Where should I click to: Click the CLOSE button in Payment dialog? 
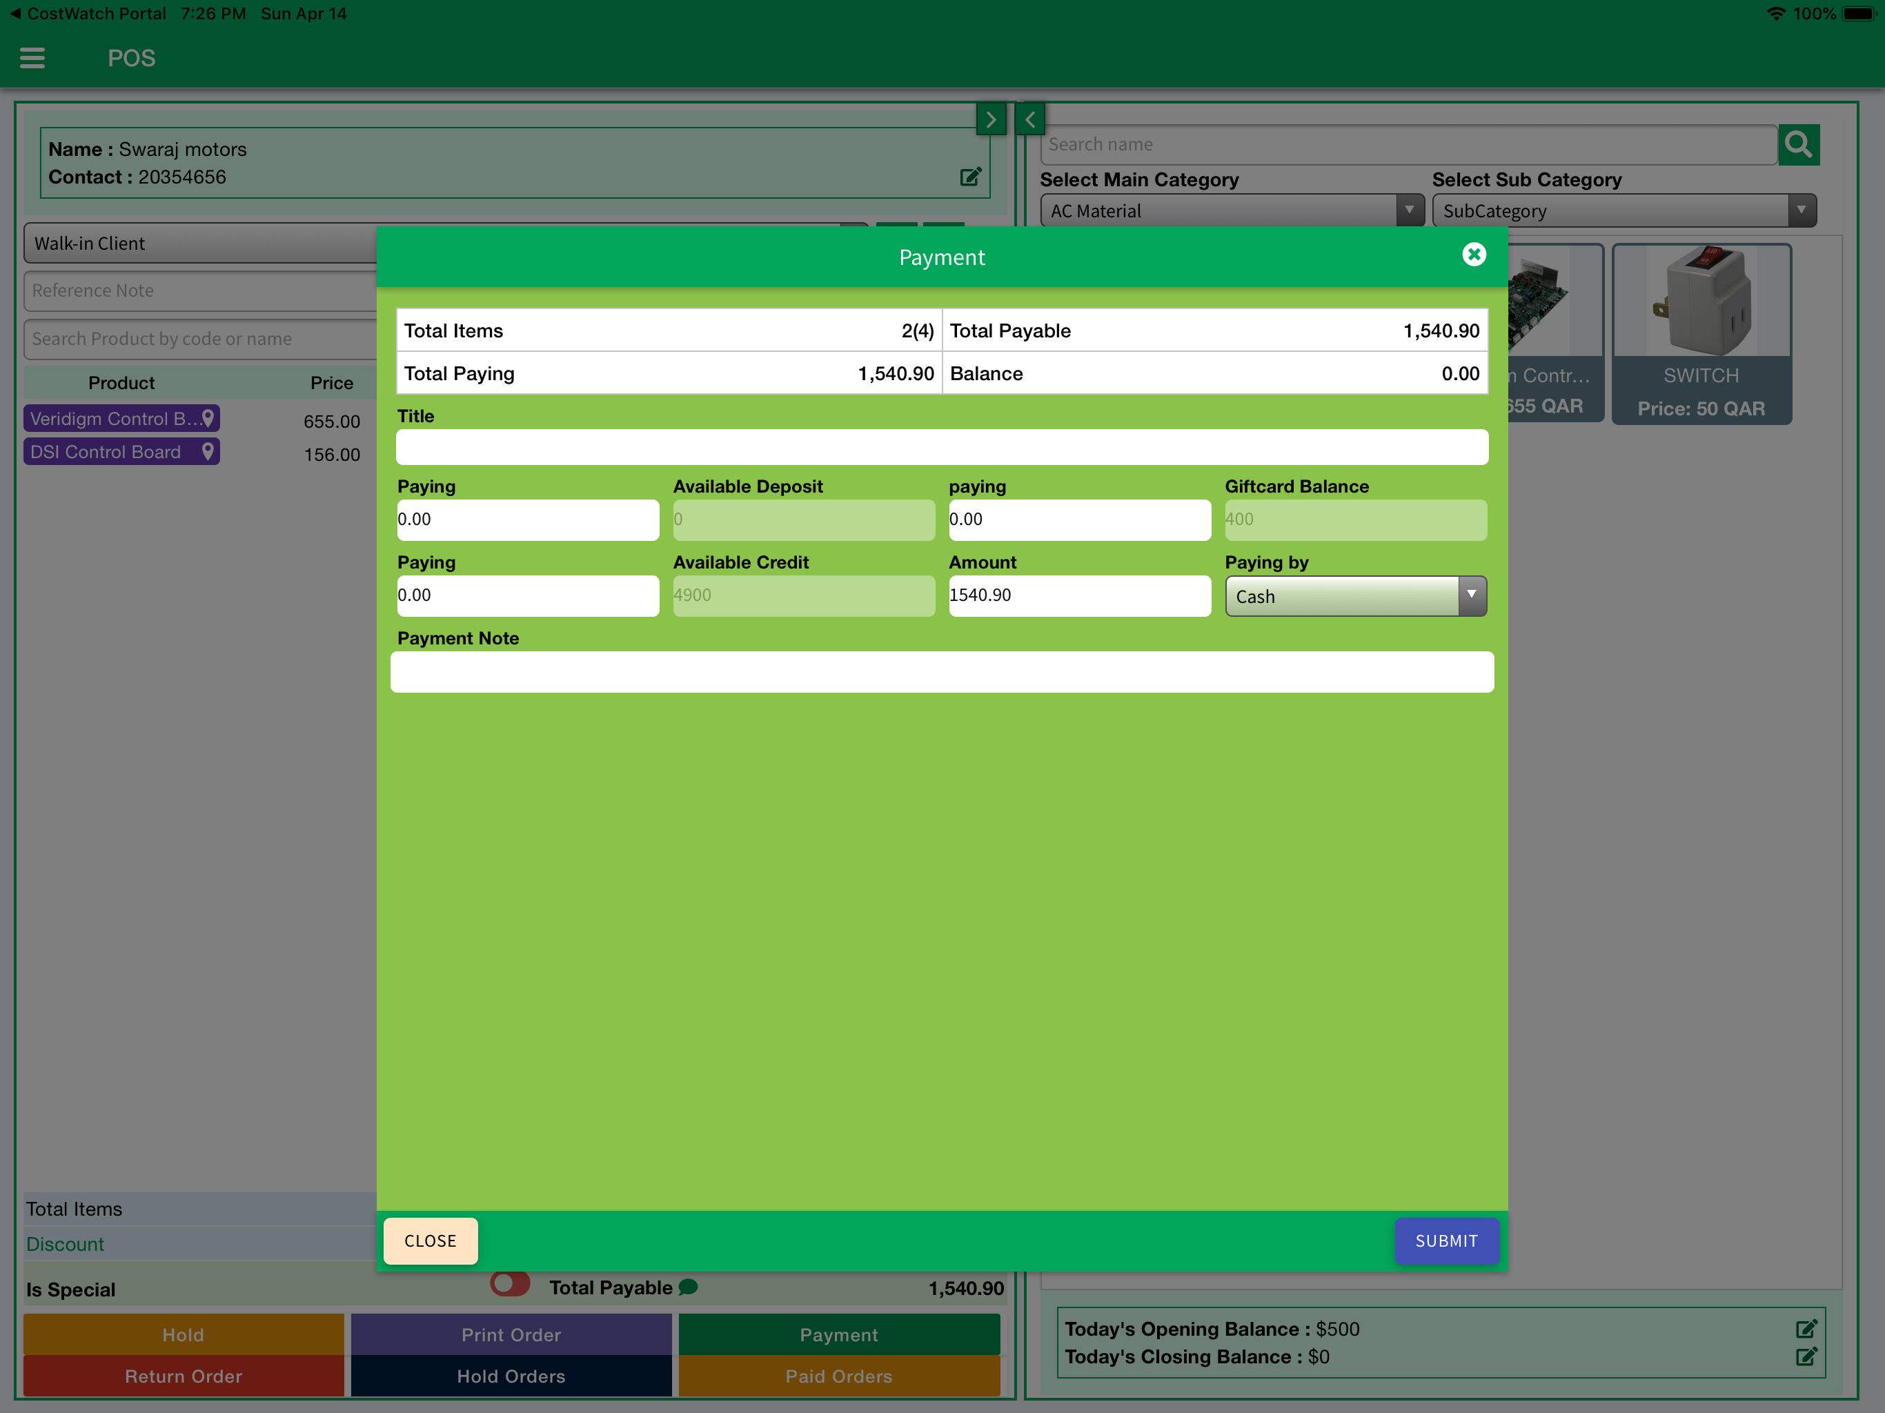(x=431, y=1241)
